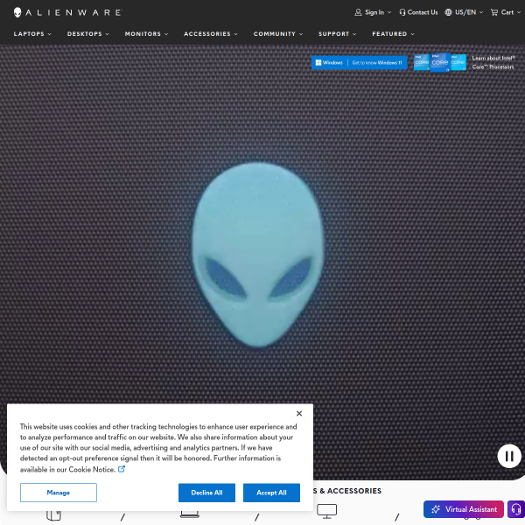Click the shopping cart icon
525x525 pixels.
click(494, 12)
